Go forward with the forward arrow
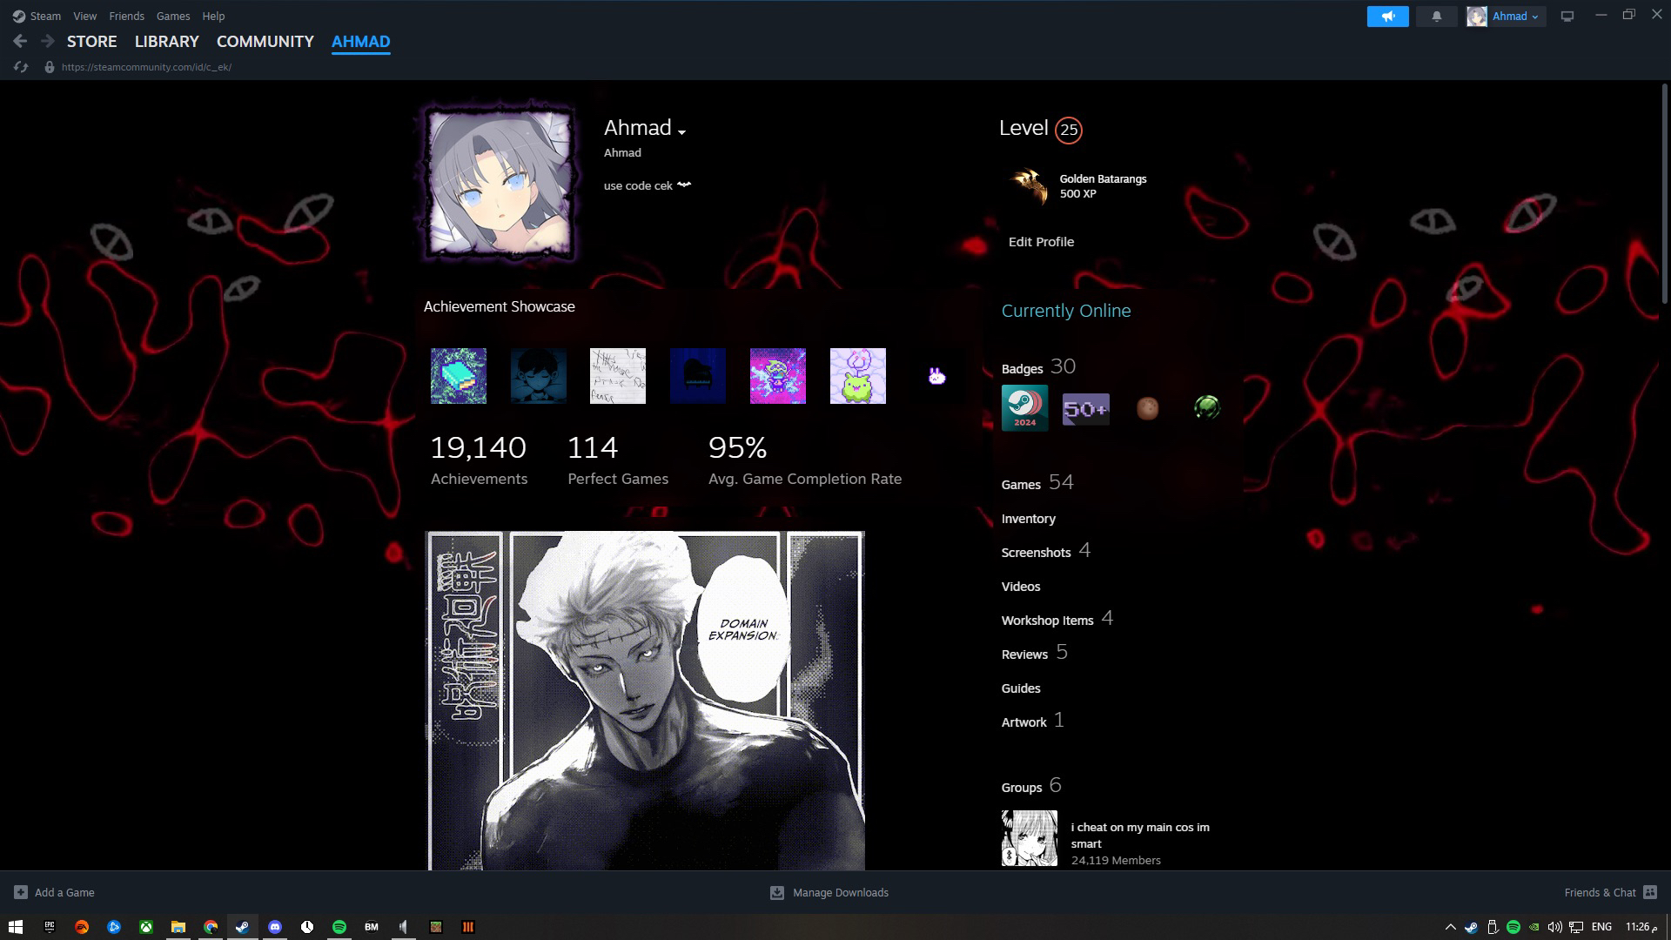Image resolution: width=1671 pixels, height=940 pixels. (48, 41)
